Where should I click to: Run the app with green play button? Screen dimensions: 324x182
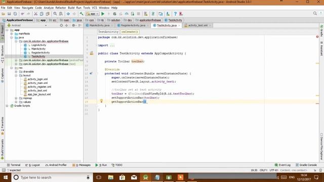(x=103, y=14)
